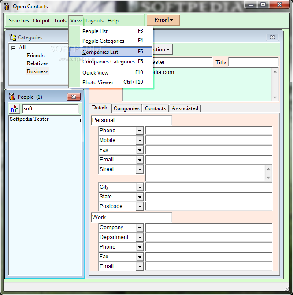Screen dimensions: 293x295
Task: Open the Email dropdown button
Action: point(163,20)
